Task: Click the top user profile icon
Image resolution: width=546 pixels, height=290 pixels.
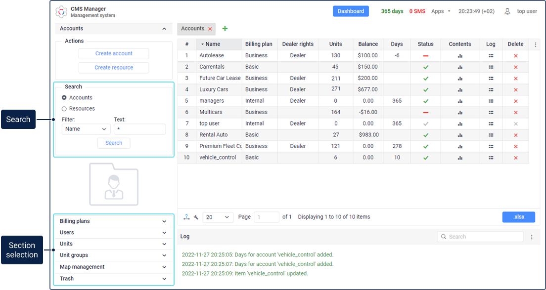Action: [507, 11]
